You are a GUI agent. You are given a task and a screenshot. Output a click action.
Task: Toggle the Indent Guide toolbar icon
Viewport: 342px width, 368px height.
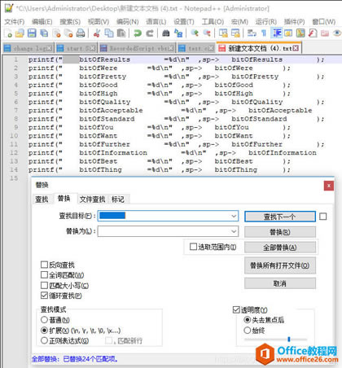(276, 33)
